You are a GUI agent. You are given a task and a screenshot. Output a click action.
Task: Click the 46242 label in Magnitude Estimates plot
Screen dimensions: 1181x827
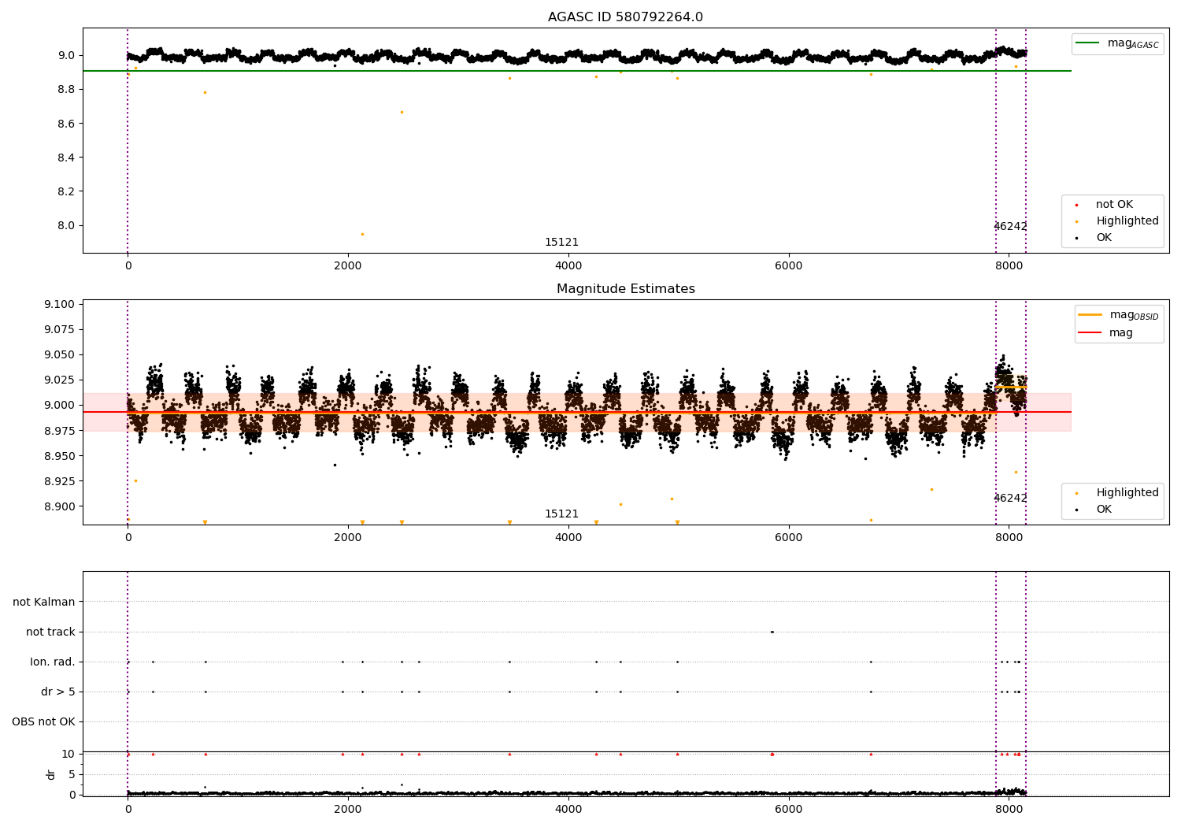pos(1010,499)
